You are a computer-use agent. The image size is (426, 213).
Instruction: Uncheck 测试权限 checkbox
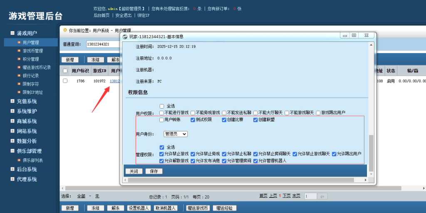pos(193,120)
